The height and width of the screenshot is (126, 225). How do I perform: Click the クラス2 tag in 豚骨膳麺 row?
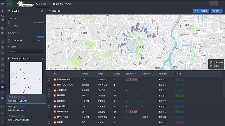tap(179, 96)
